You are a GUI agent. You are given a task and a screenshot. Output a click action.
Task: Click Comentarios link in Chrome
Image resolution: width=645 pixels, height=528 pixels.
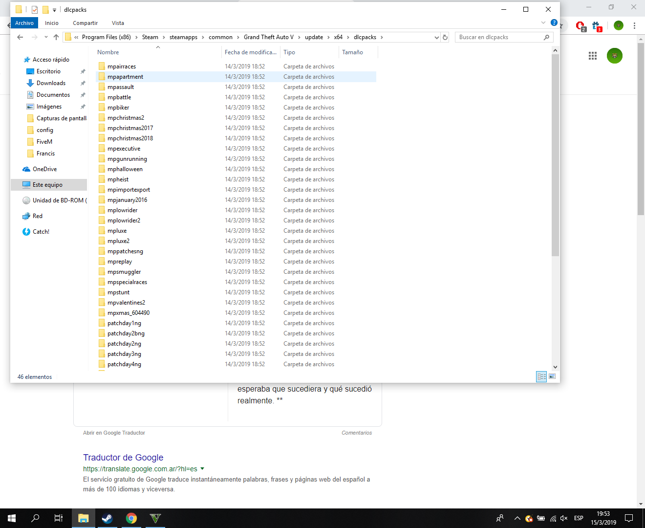tap(357, 433)
